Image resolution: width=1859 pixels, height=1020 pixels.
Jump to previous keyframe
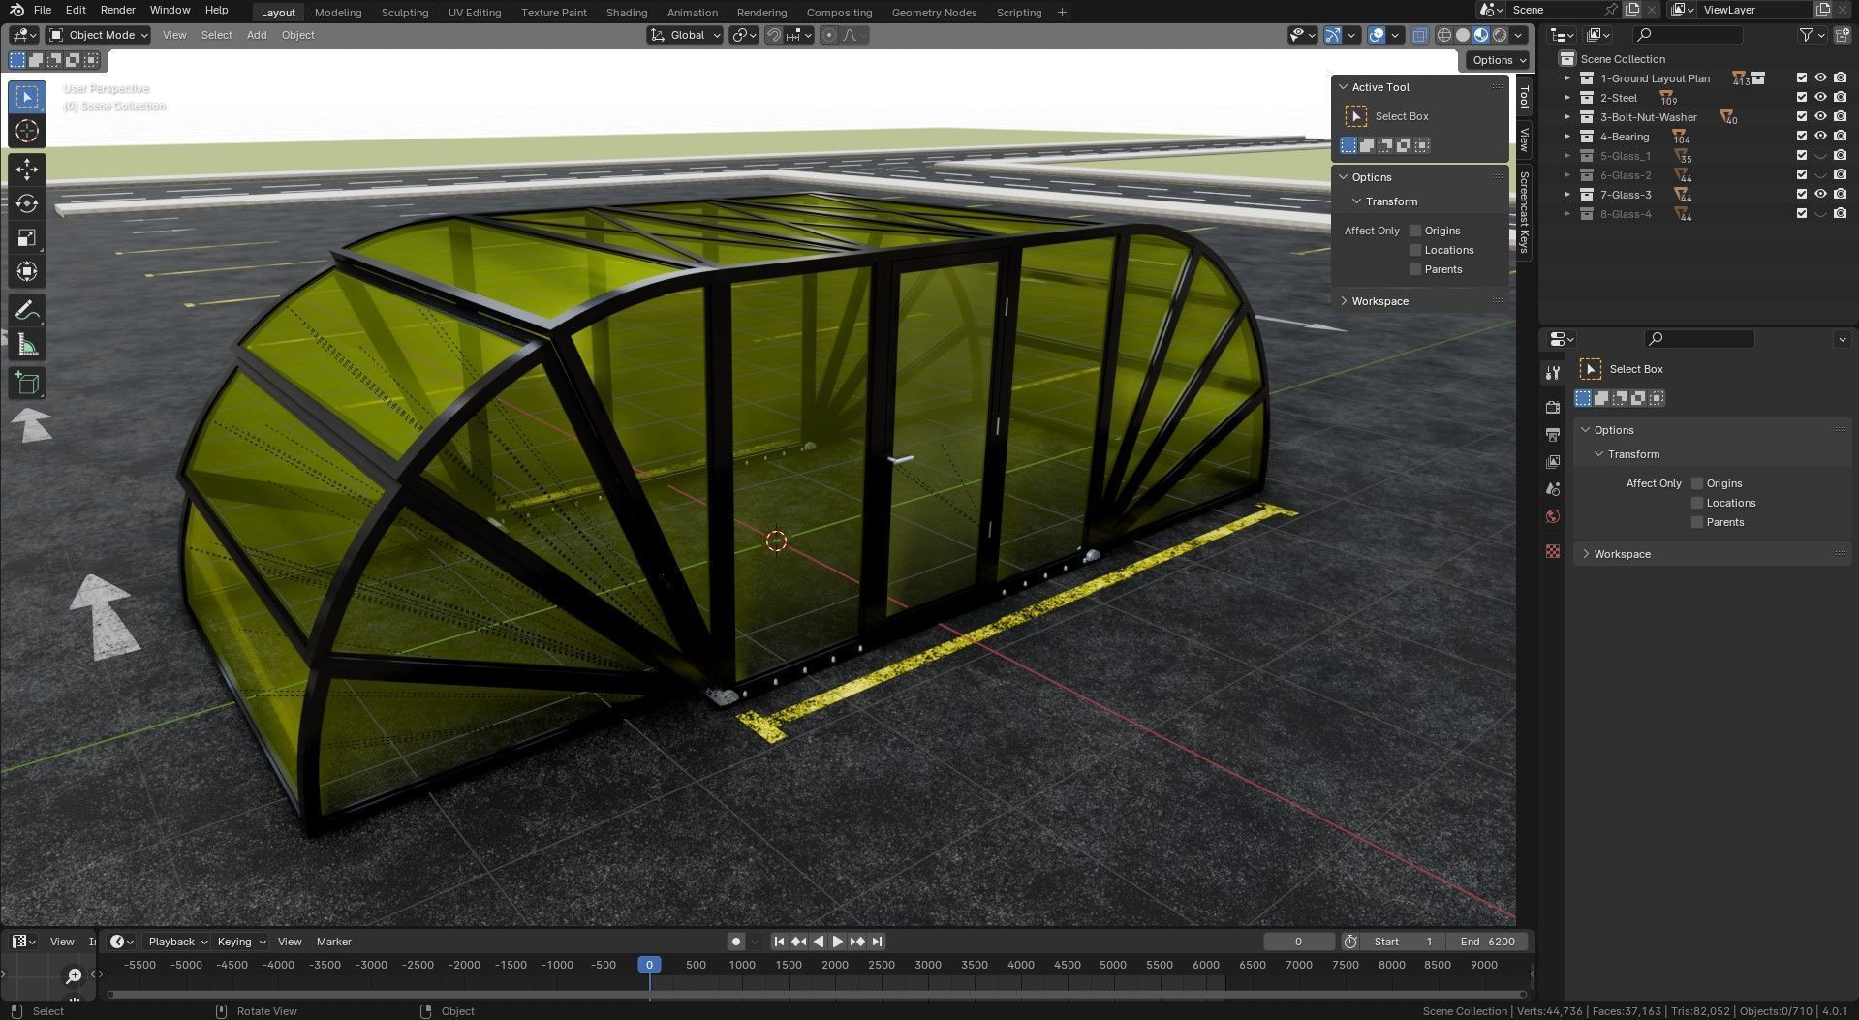coord(798,942)
